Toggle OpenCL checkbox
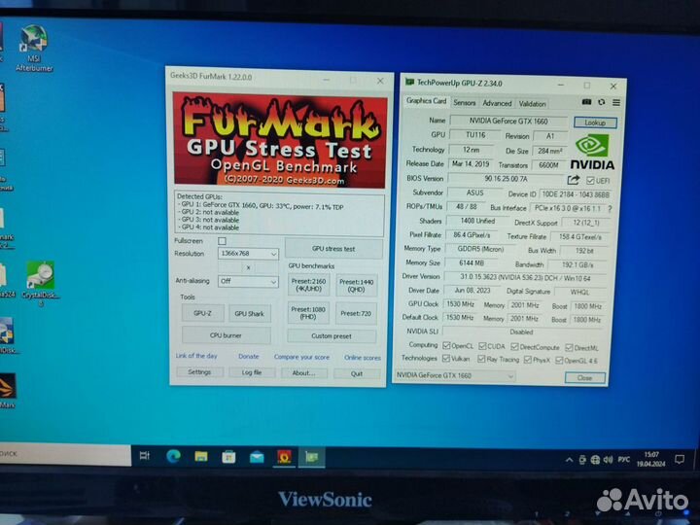700x525 pixels. point(446,345)
